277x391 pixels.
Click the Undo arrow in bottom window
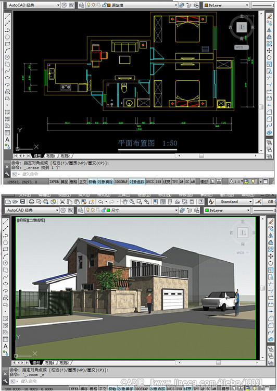(x=100, y=202)
